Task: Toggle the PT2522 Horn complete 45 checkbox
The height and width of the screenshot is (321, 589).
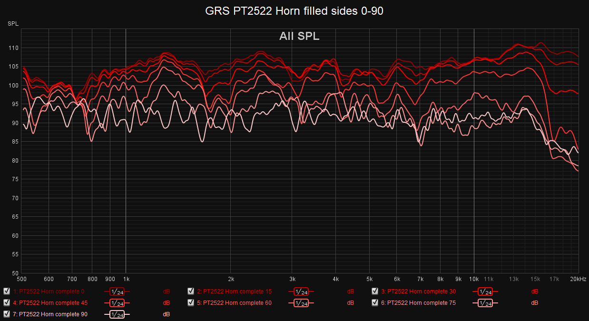Action: click(x=7, y=302)
